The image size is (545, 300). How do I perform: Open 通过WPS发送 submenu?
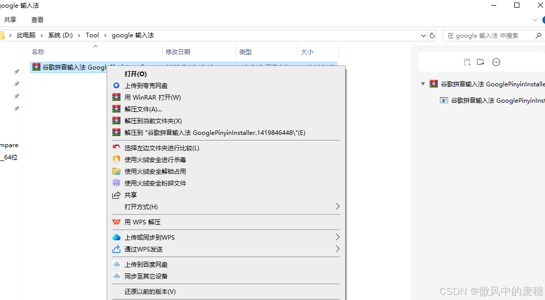coord(144,249)
